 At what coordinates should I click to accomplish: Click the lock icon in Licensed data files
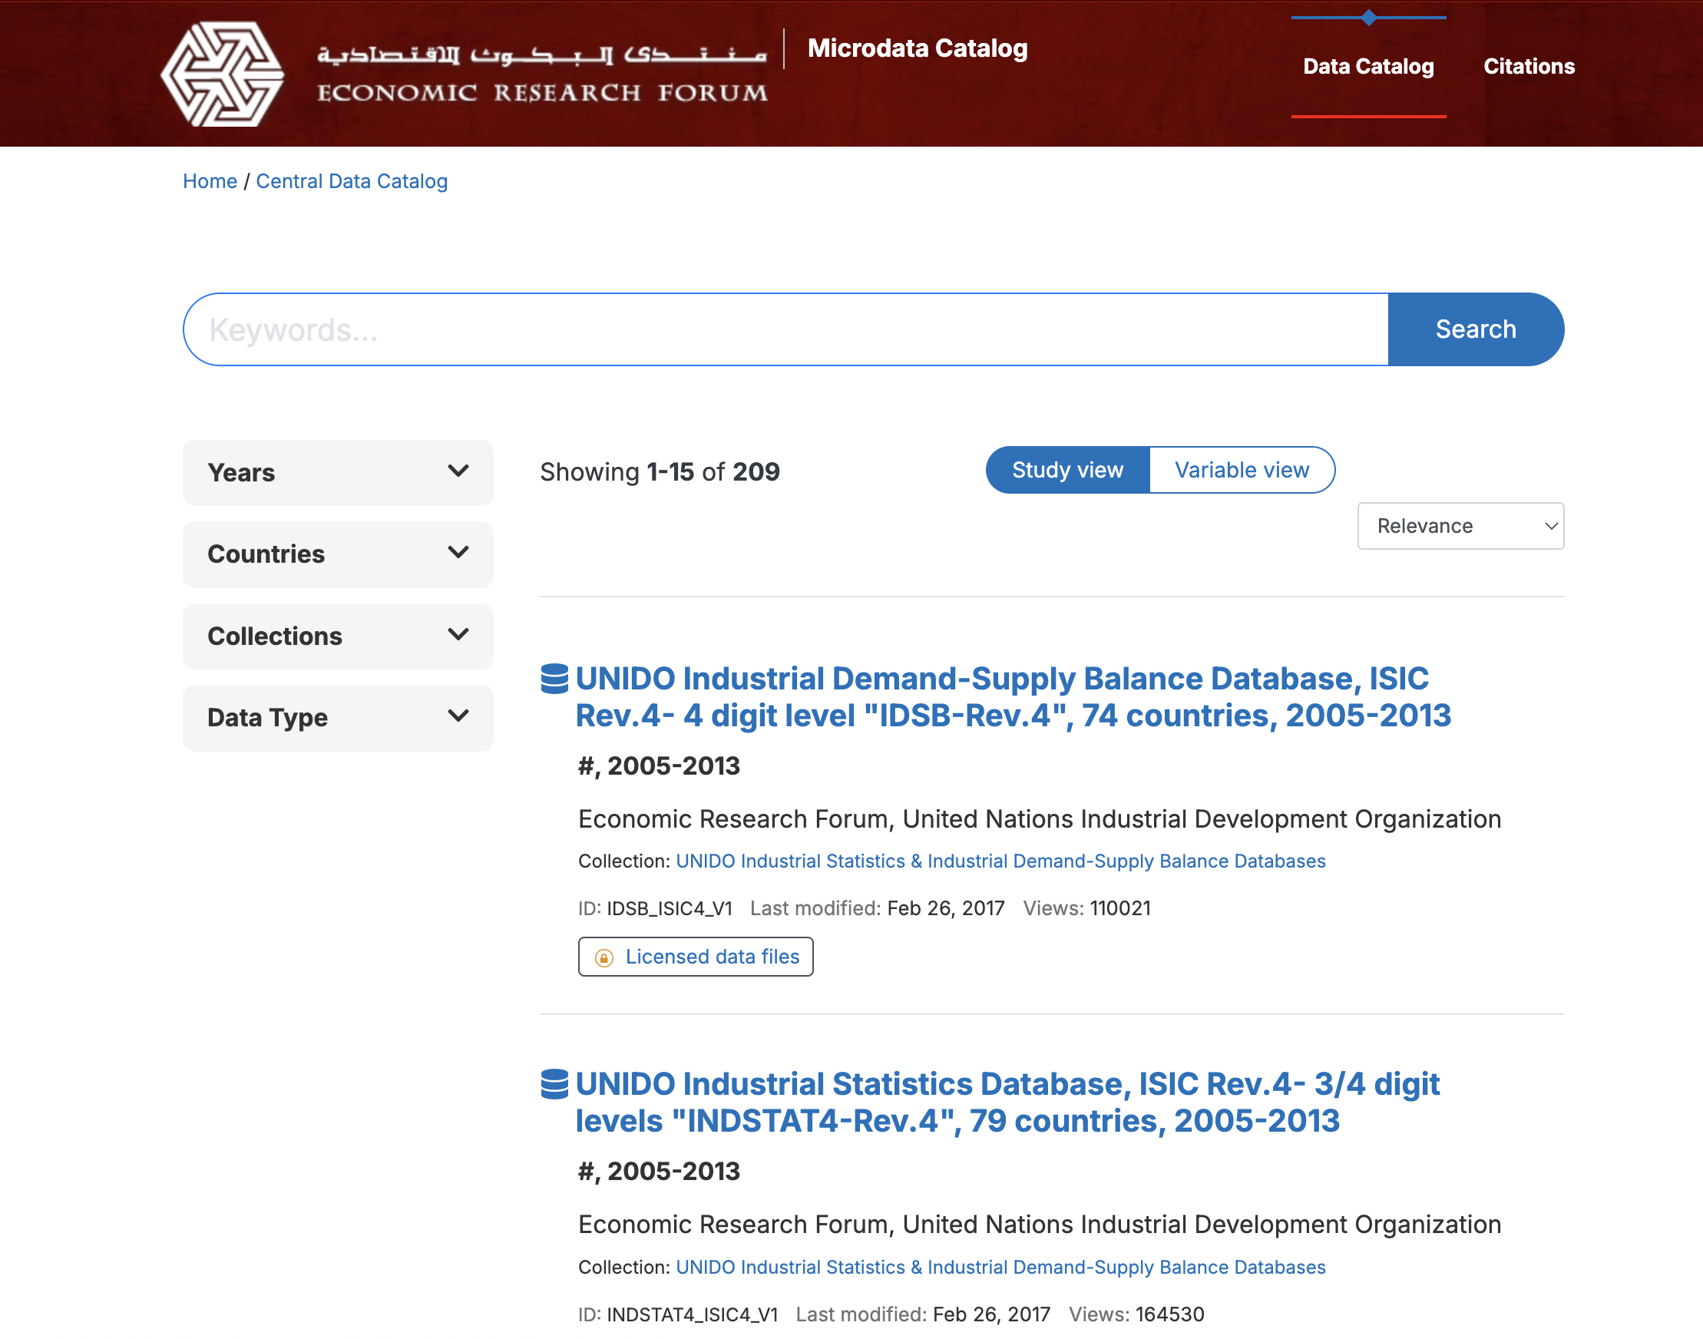pyautogui.click(x=603, y=957)
